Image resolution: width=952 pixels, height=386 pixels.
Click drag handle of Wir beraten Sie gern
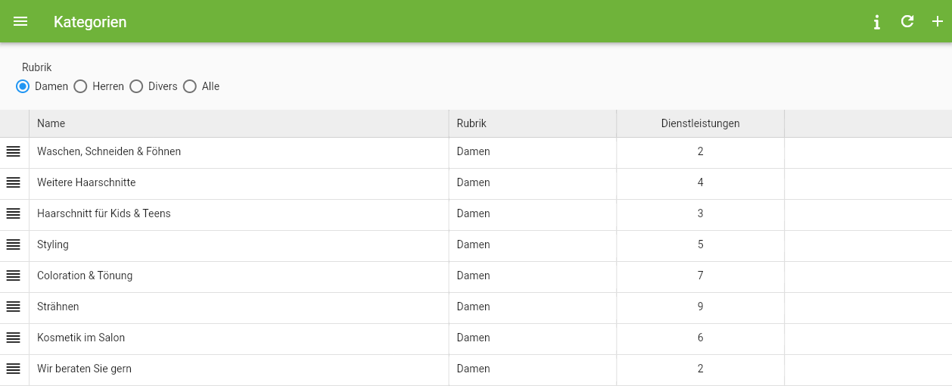(14, 369)
